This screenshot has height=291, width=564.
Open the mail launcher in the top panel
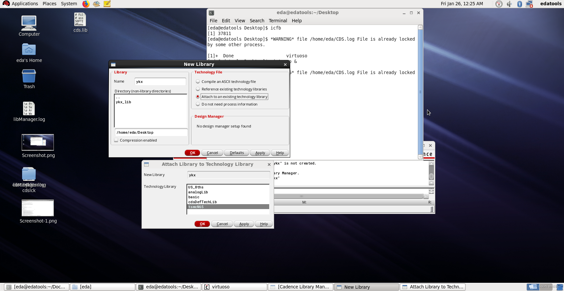pos(96,4)
